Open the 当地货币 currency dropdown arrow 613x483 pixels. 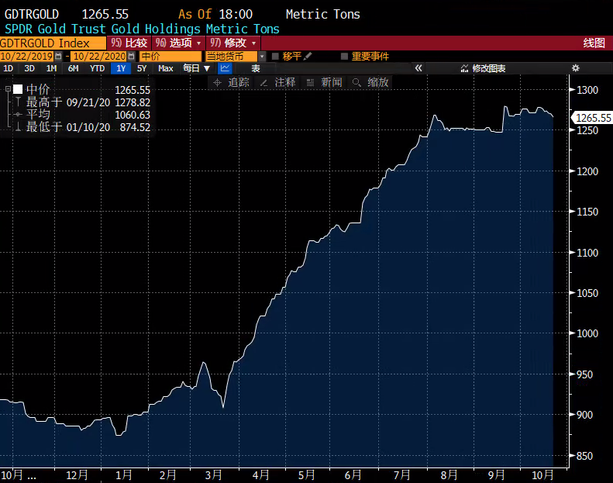pyautogui.click(x=262, y=57)
